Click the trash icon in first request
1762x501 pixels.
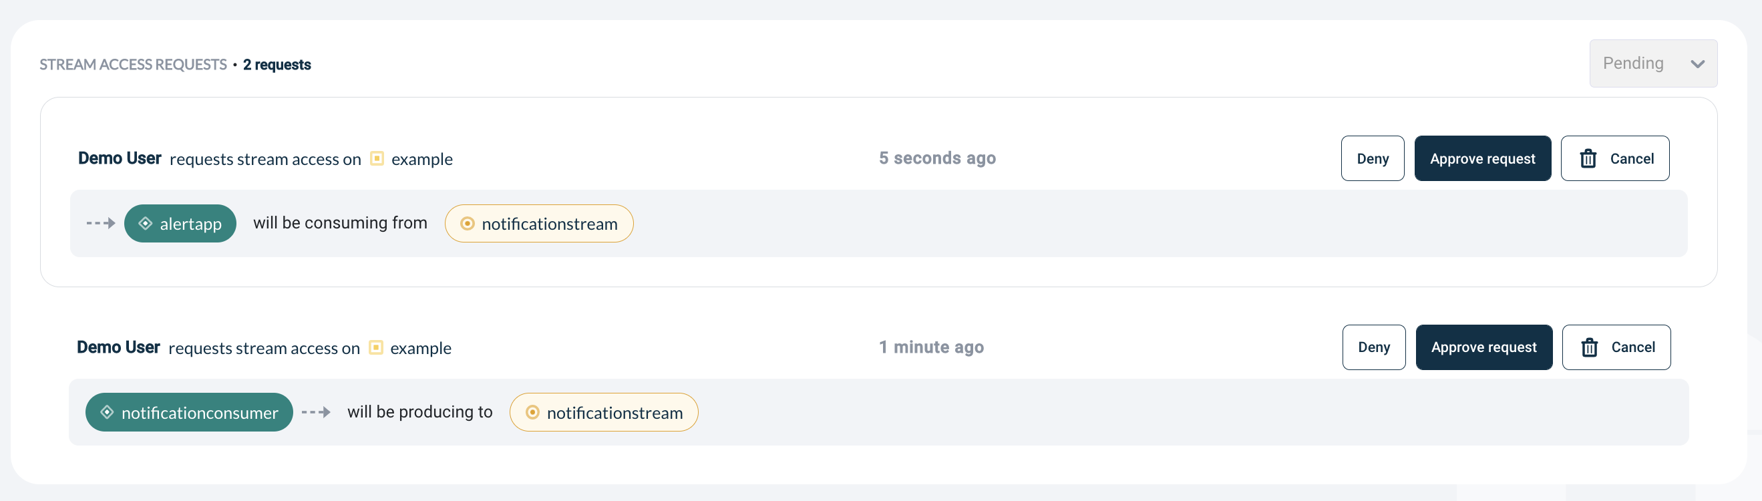click(x=1588, y=159)
